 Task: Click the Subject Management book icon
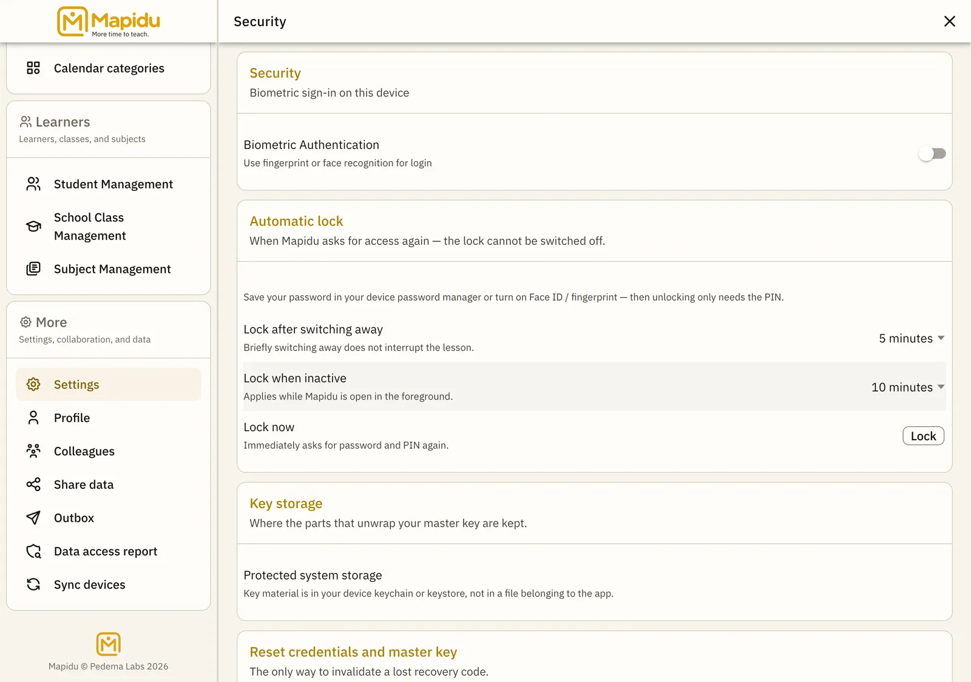point(33,269)
